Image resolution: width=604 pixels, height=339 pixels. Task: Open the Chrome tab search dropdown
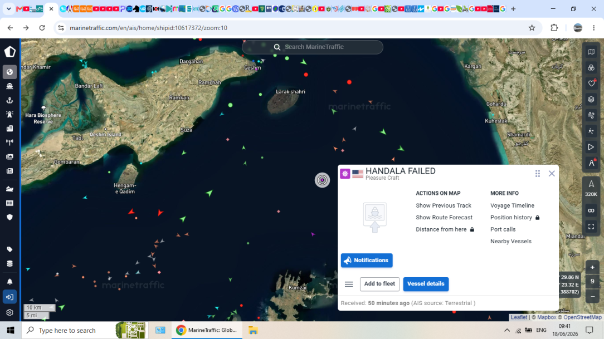click(8, 8)
